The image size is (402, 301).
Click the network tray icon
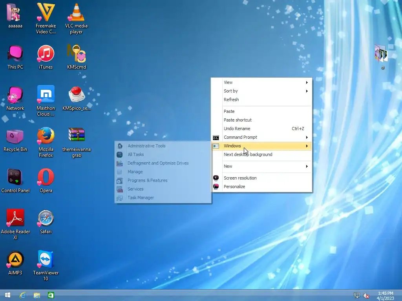pos(356,296)
